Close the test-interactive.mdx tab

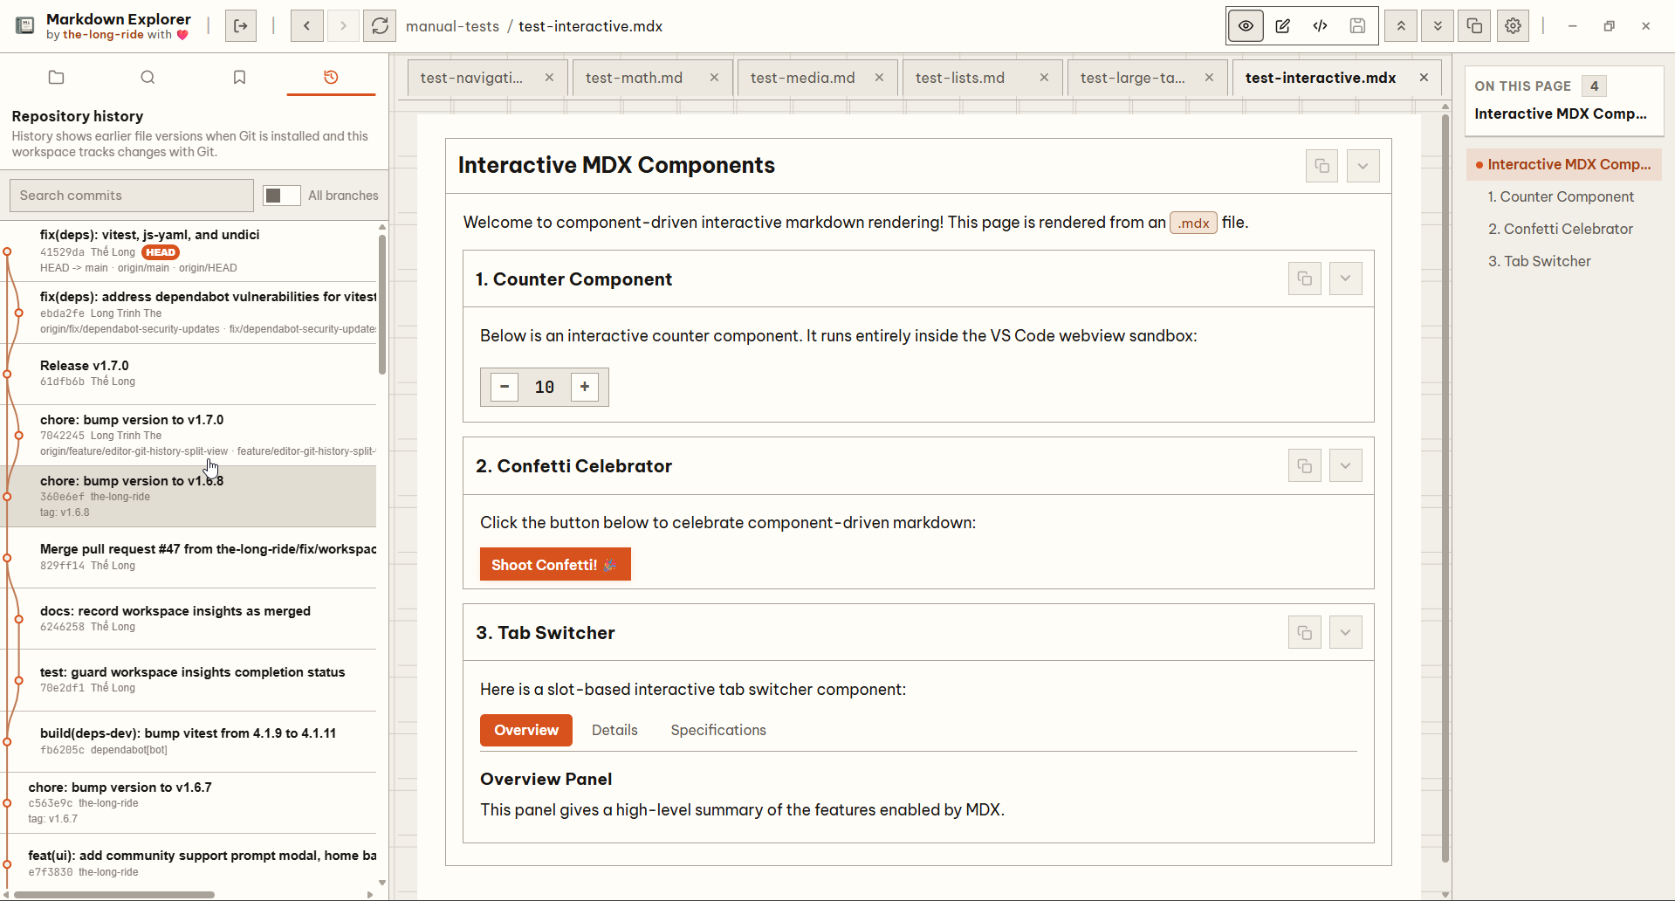tap(1424, 78)
